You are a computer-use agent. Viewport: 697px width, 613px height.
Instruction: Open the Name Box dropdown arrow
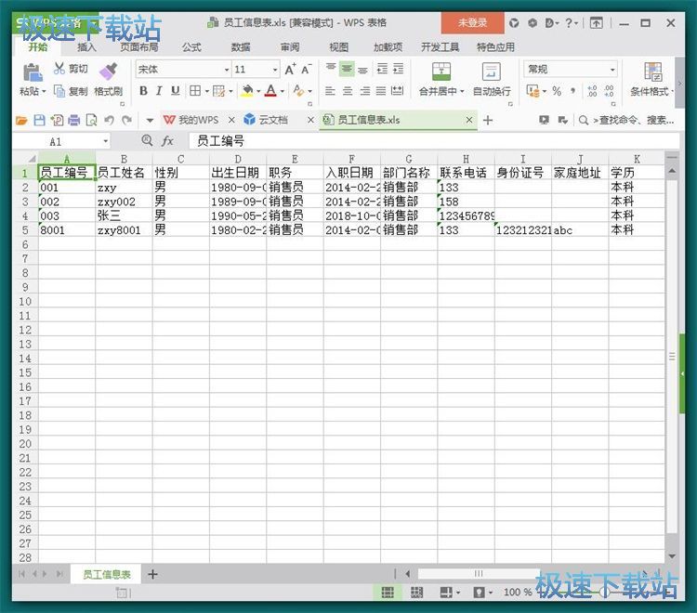click(105, 141)
